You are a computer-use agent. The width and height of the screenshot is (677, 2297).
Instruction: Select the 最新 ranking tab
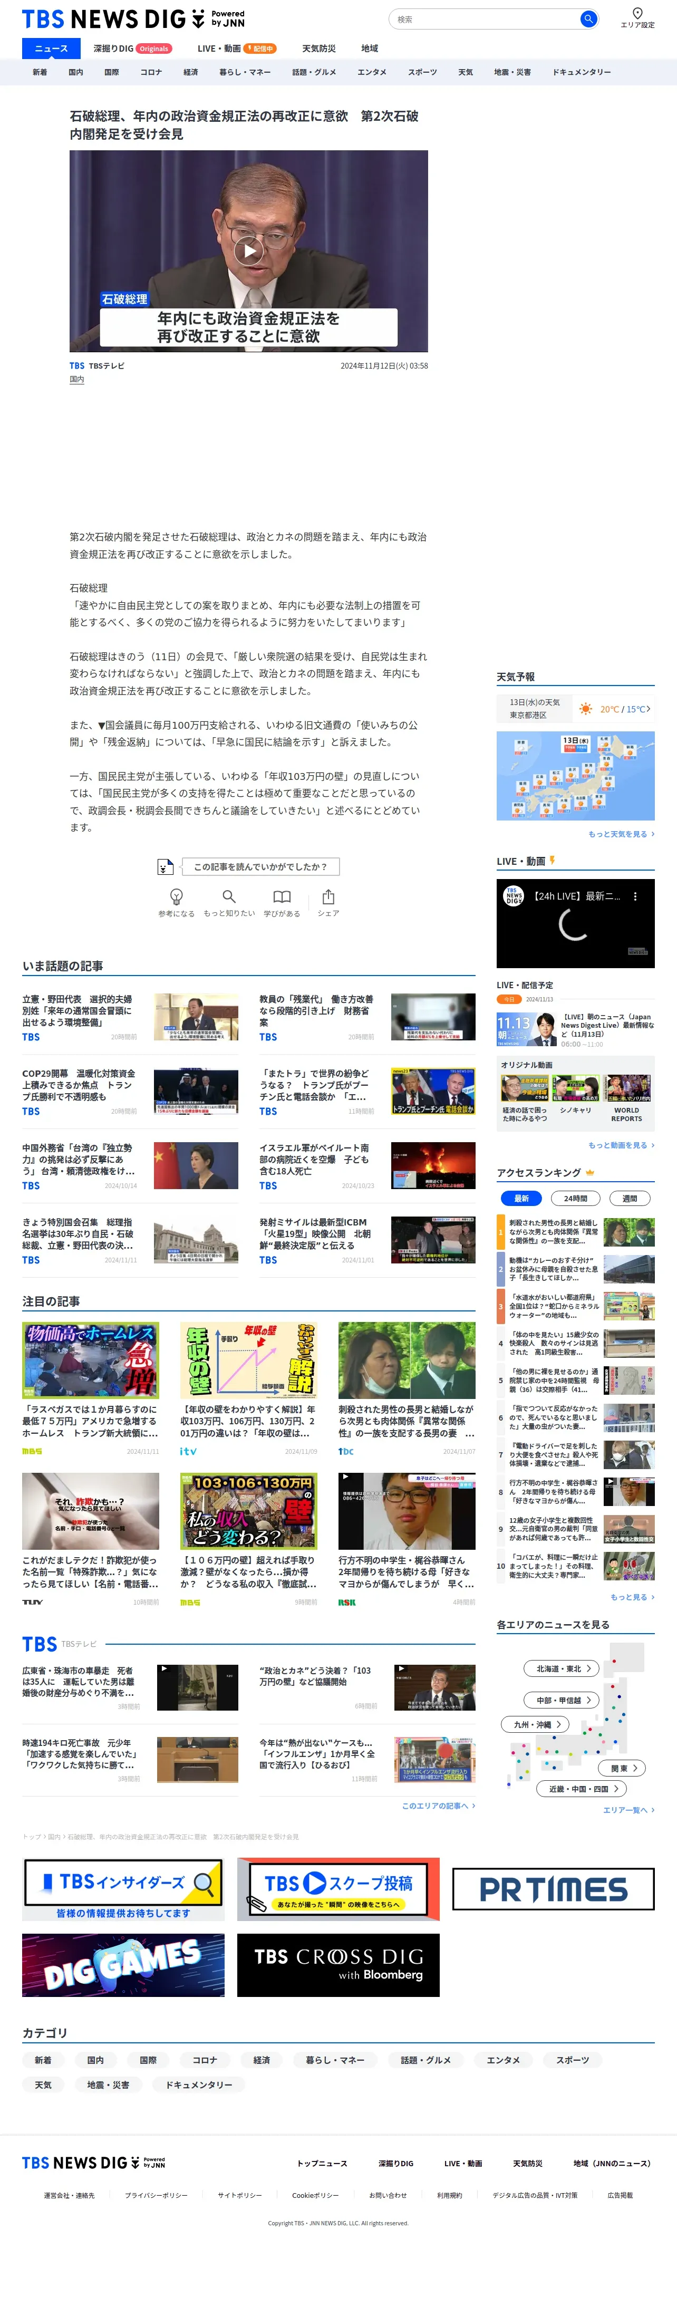click(x=521, y=1199)
